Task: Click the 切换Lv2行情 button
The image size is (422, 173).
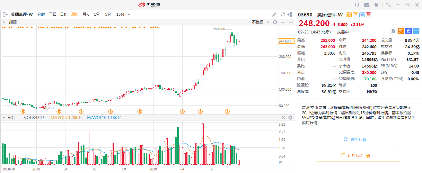Action: point(358,156)
